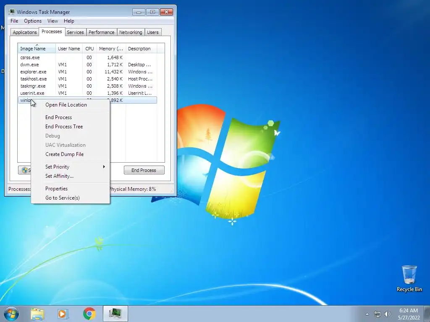The width and height of the screenshot is (430, 322).
Task: Select the taskhost.exe process row
Action: tap(87, 79)
